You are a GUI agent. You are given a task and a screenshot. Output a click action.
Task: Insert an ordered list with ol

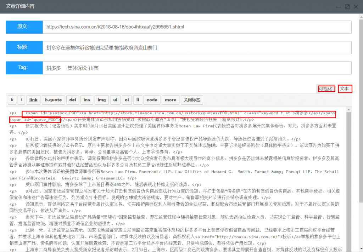pyautogui.click(x=127, y=100)
